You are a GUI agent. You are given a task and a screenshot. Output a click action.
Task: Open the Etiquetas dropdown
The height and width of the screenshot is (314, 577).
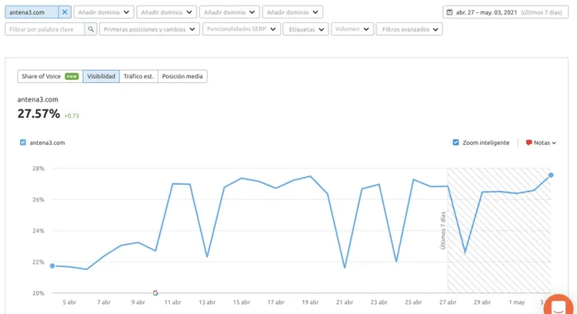(x=305, y=29)
